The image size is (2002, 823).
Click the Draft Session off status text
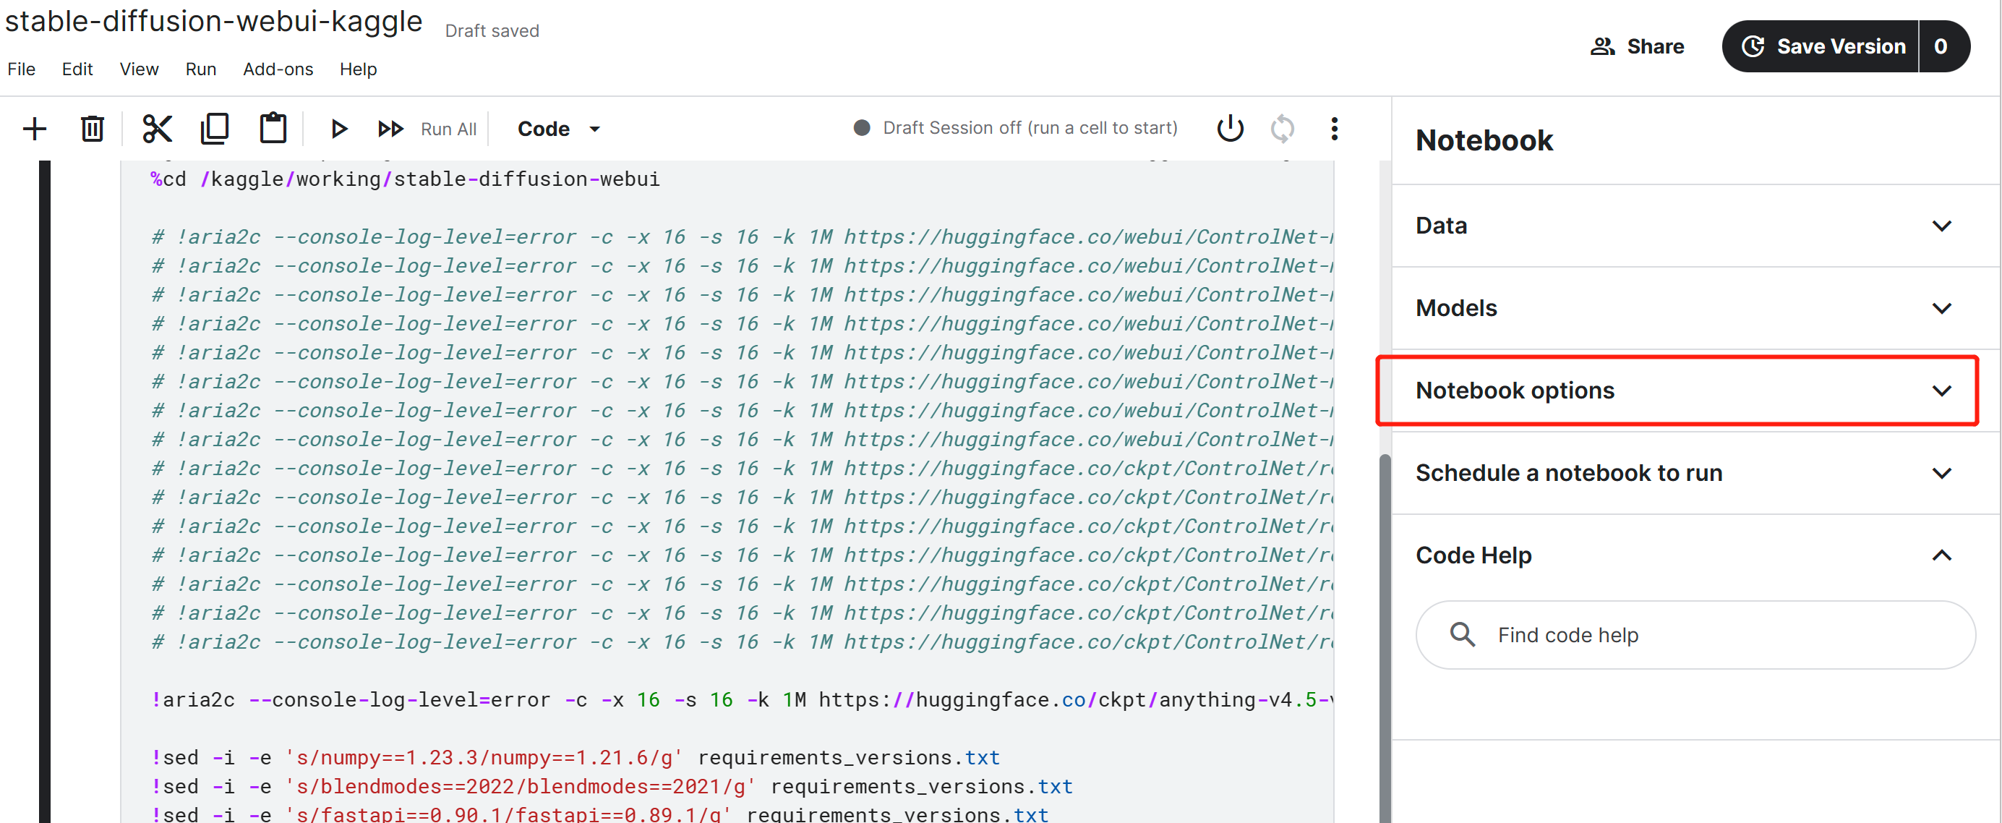point(1030,128)
